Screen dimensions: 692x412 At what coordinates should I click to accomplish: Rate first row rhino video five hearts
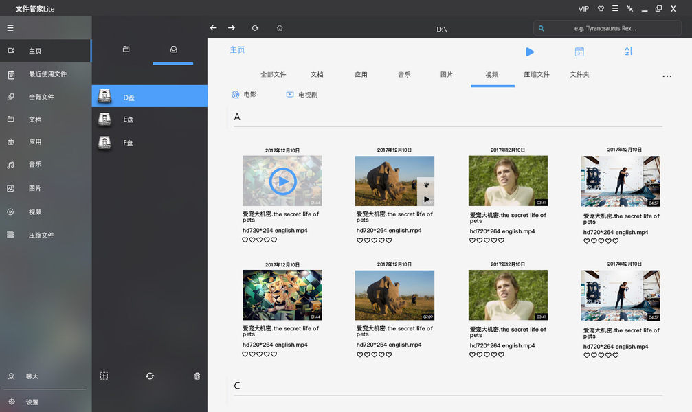[x=388, y=240]
